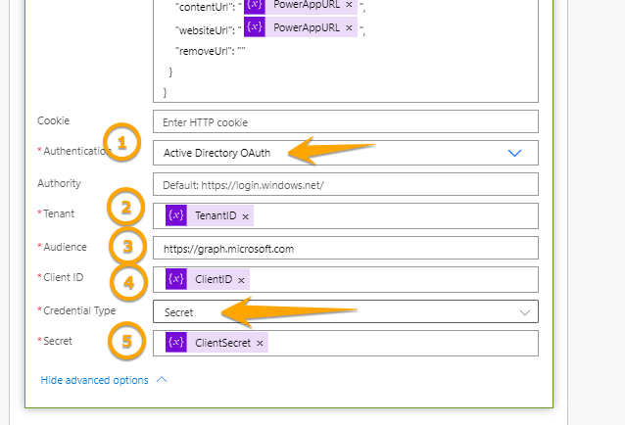
Task: Click the JSON body text area
Action: pyautogui.click(x=392, y=69)
